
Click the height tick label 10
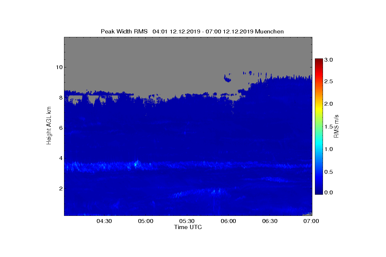[x=59, y=67]
